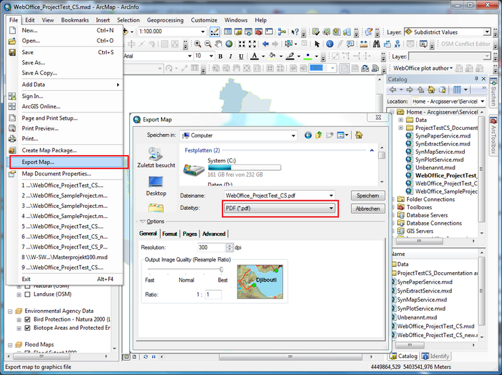Screen dimensions: 502x375
Task: Click the HTML Popup tool icon
Action: 350,44
